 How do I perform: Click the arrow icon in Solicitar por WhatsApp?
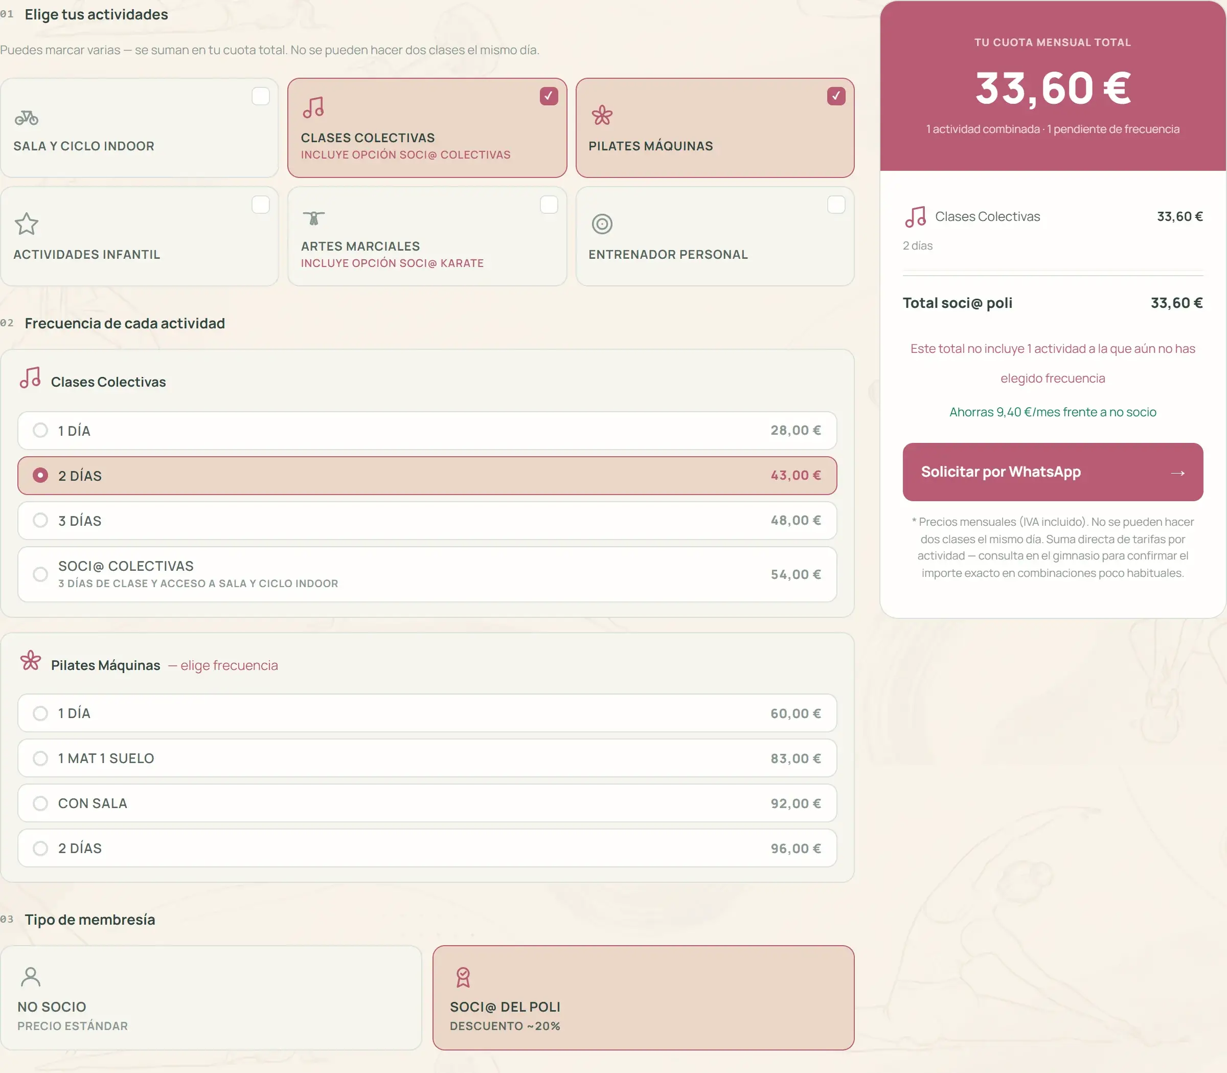(x=1177, y=473)
